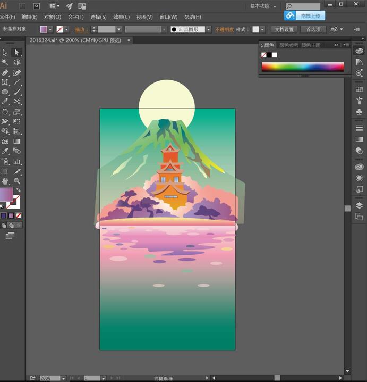The height and width of the screenshot is (382, 367).
Task: Select the Artboard tool
Action: (5, 172)
